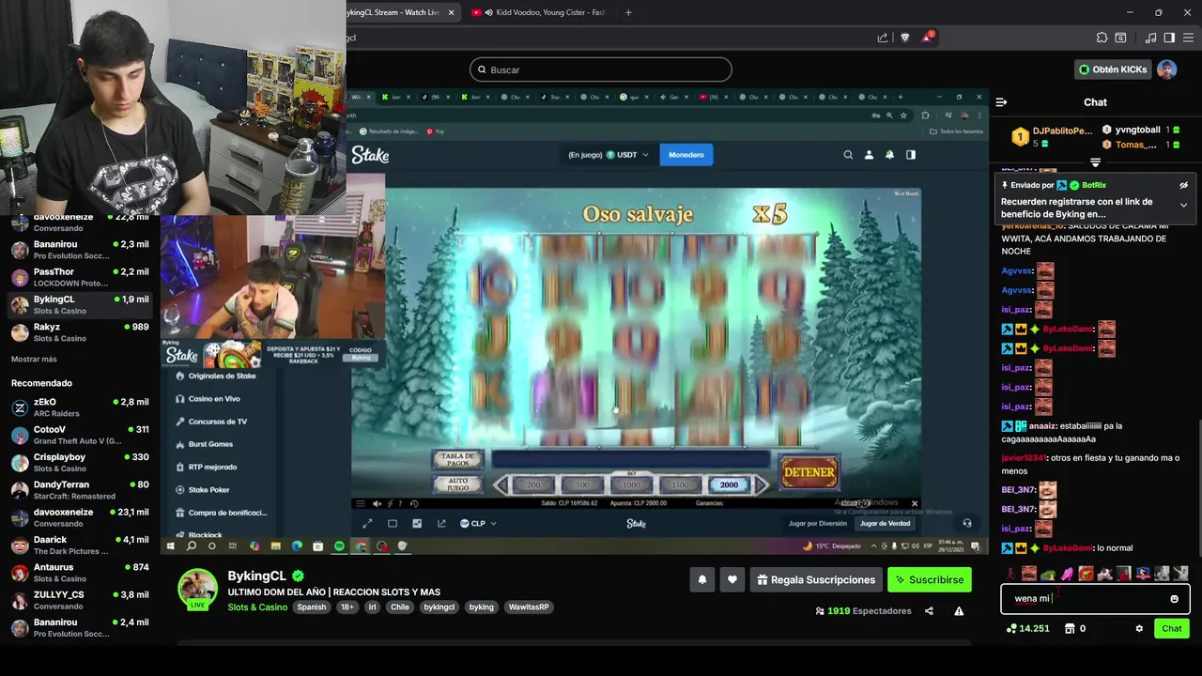Click Stake support headset icon
Image resolution: width=1202 pixels, height=676 pixels.
click(967, 523)
